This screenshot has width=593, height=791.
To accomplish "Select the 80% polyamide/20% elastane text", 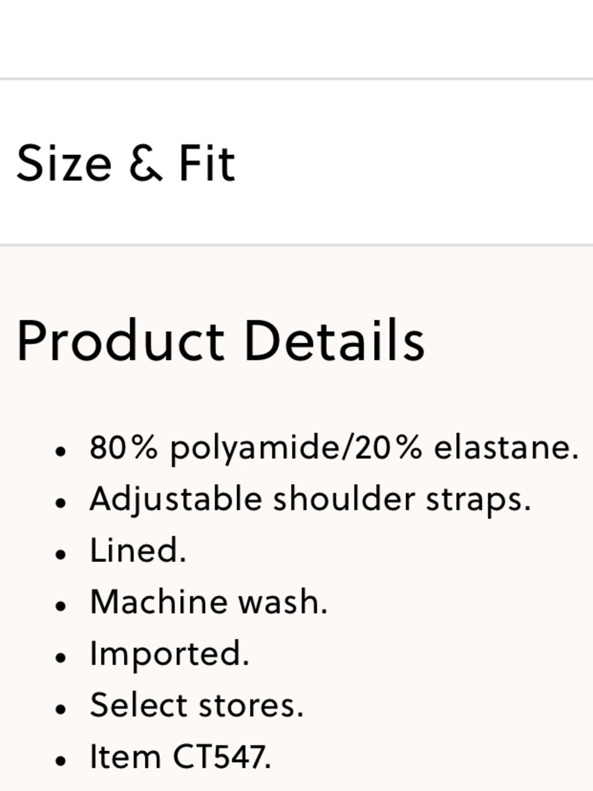I will (334, 447).
